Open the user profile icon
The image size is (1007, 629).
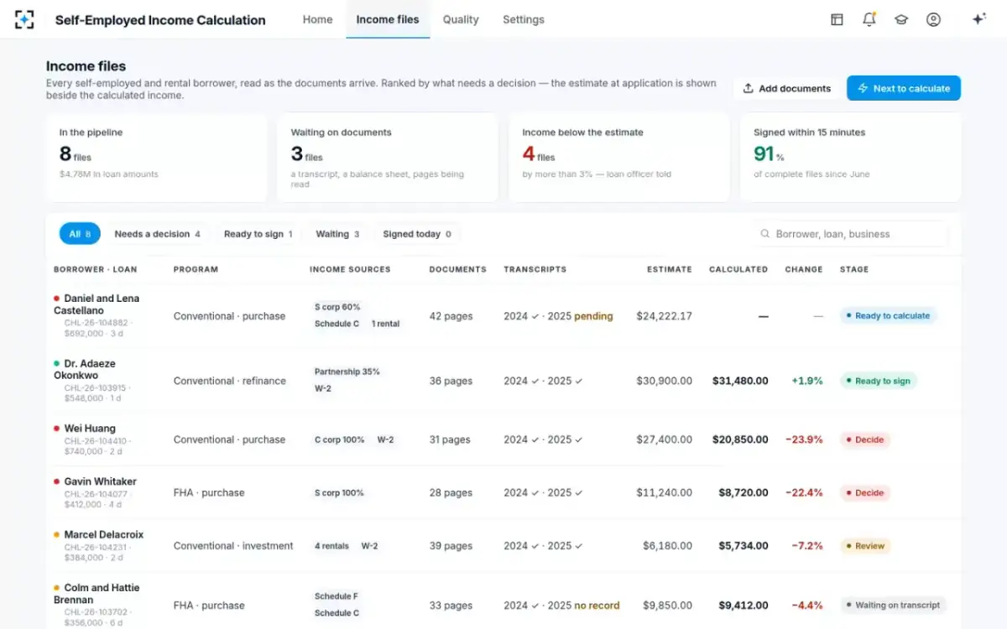(x=933, y=19)
